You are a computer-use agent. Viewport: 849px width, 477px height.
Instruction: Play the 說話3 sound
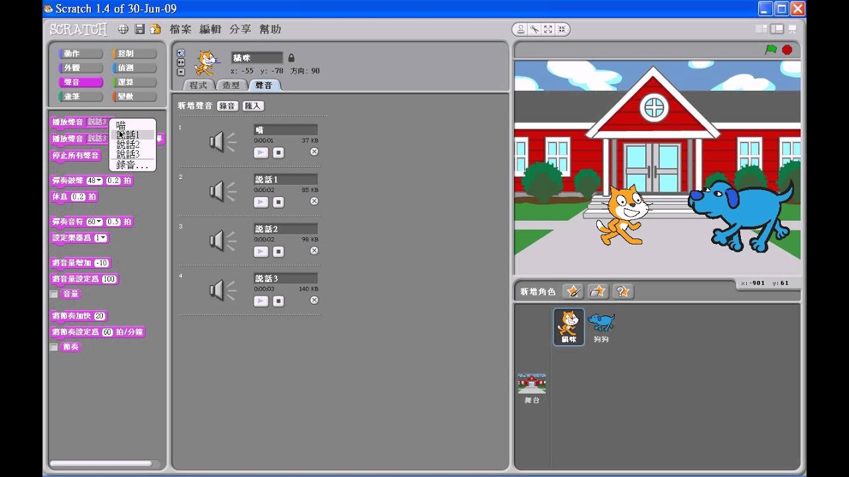coord(261,301)
